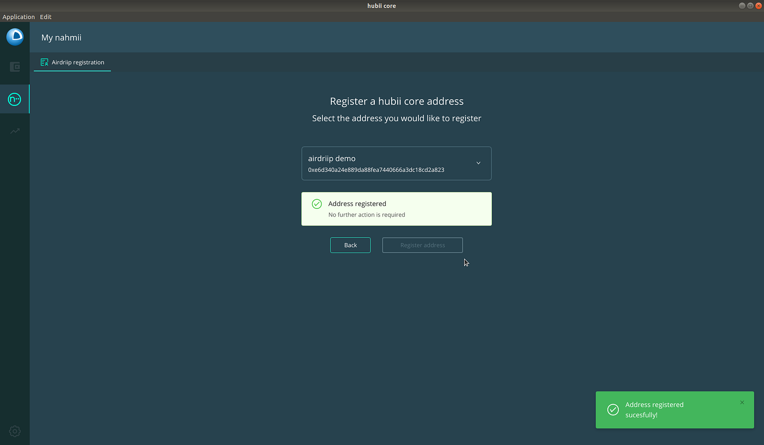Image resolution: width=764 pixels, height=445 pixels.
Task: Click the 'My nahmii' page title
Action: [62, 38]
